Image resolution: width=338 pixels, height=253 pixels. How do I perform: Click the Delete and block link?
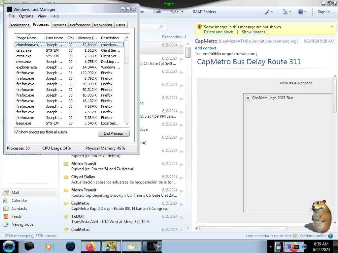pos(219,32)
